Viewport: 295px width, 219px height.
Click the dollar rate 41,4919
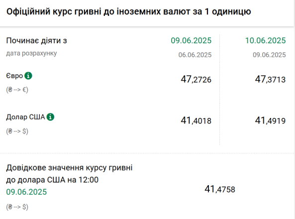click(270, 120)
